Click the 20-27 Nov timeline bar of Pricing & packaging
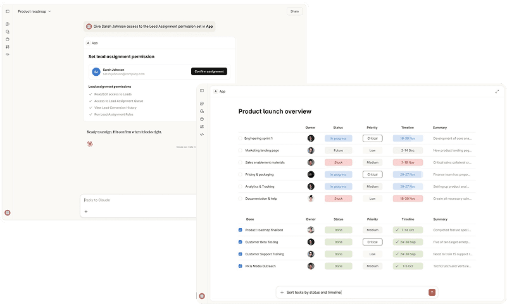Screen dimensions: 507x304 click(x=408, y=174)
